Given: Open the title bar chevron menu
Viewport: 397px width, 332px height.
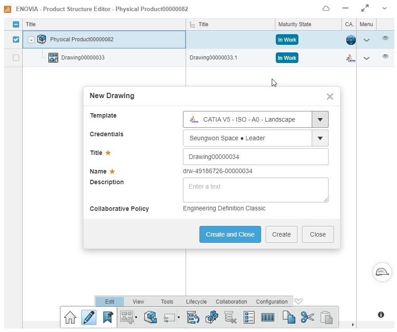Looking at the screenshot, I should [384, 8].
